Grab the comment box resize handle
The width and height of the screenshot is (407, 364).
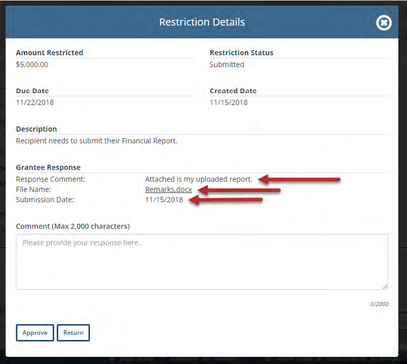[x=385, y=286]
